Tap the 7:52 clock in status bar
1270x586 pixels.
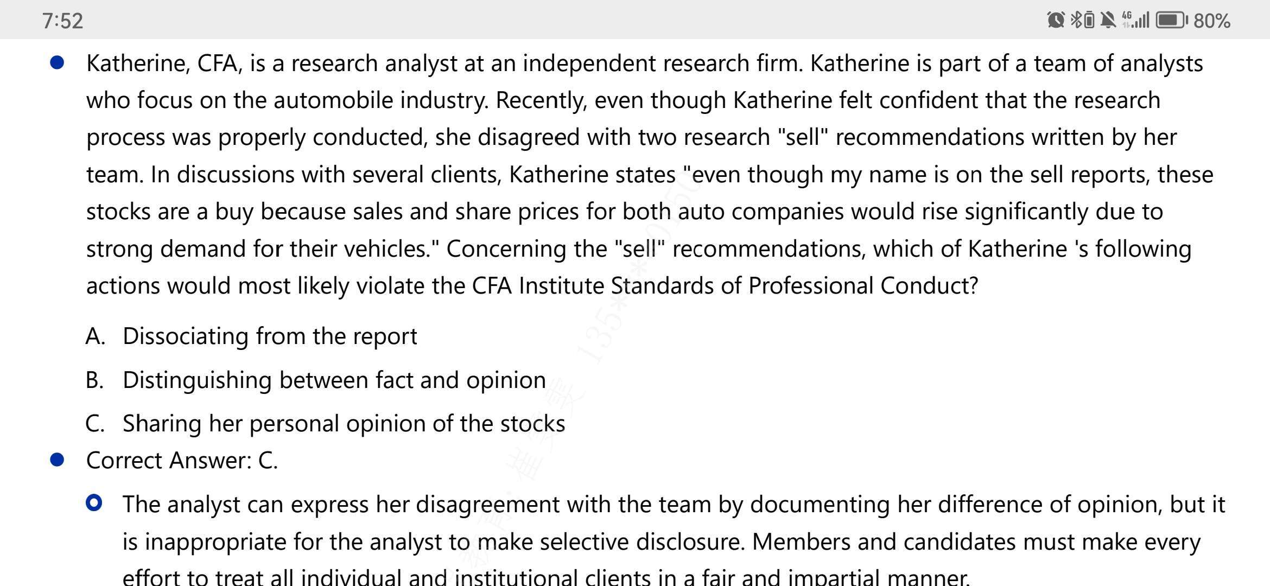pos(62,21)
